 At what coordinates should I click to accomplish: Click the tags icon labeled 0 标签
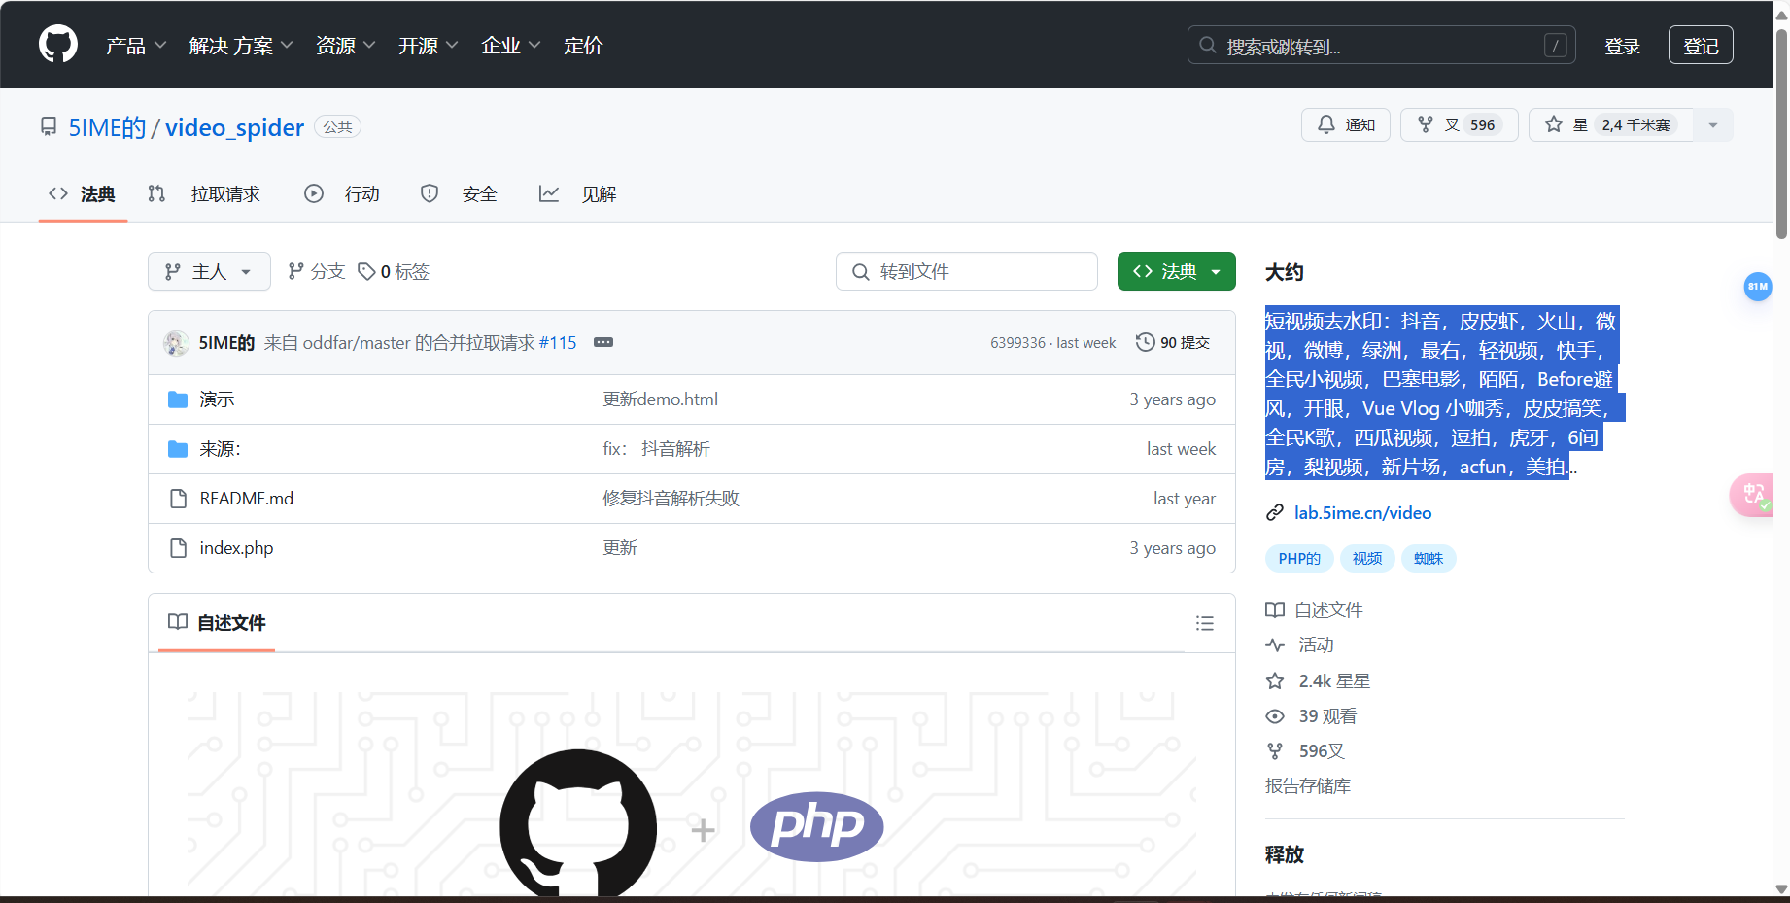point(366,271)
